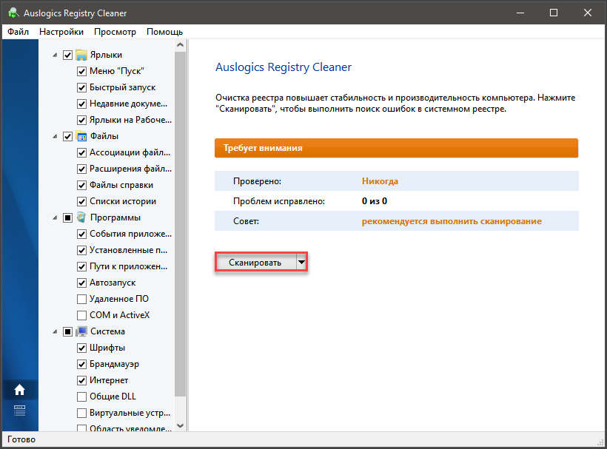
Task: Click the Программы category icon
Action: pos(81,217)
